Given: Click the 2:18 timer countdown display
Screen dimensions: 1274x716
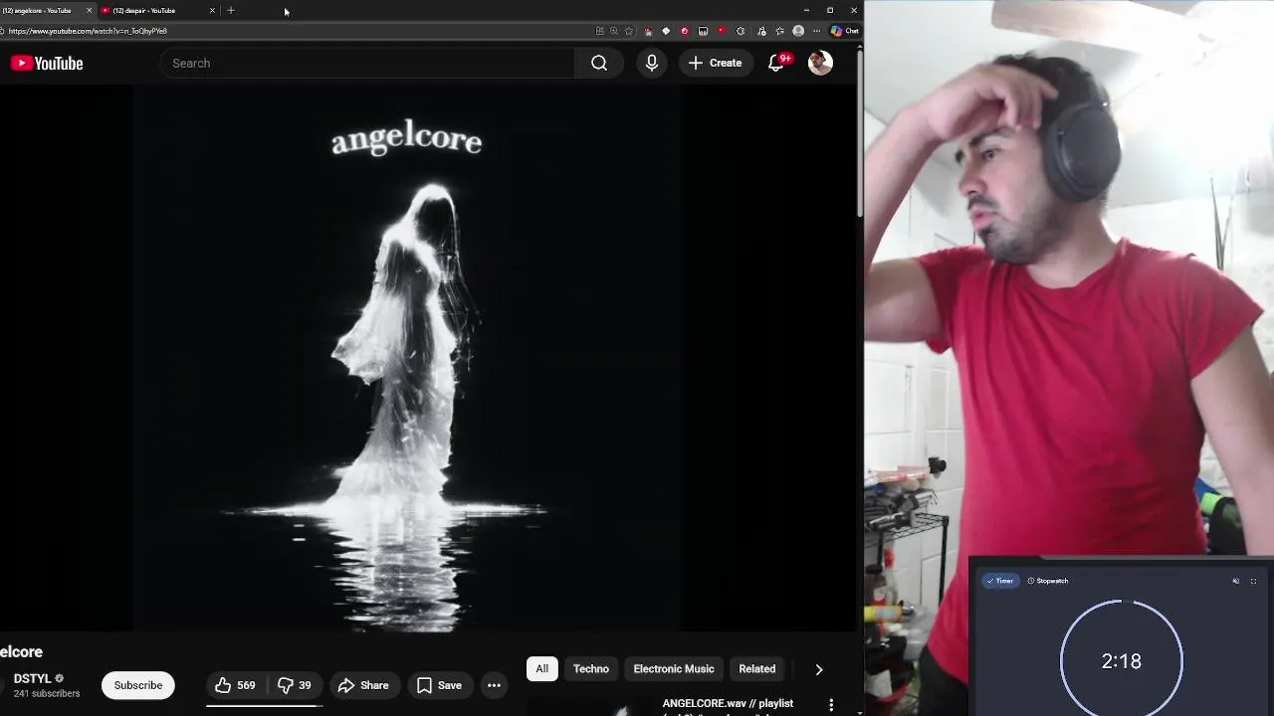Looking at the screenshot, I should [1122, 661].
